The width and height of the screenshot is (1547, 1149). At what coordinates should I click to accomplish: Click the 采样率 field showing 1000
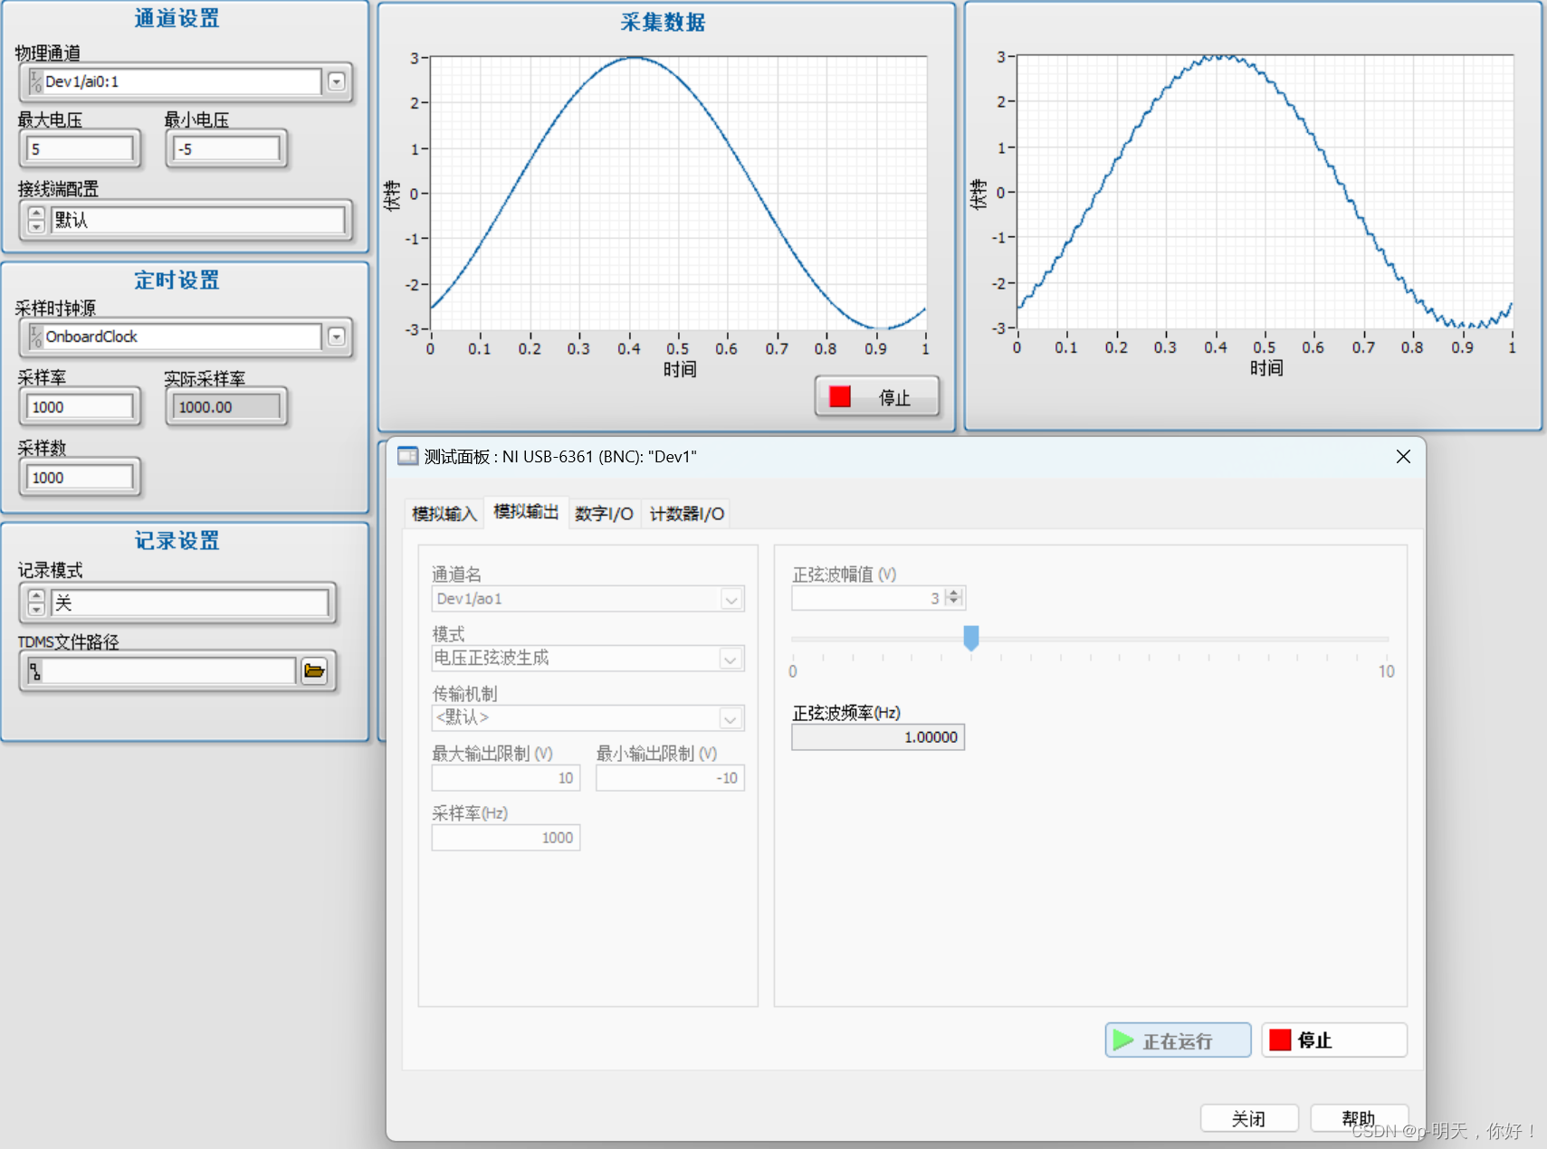coord(80,407)
